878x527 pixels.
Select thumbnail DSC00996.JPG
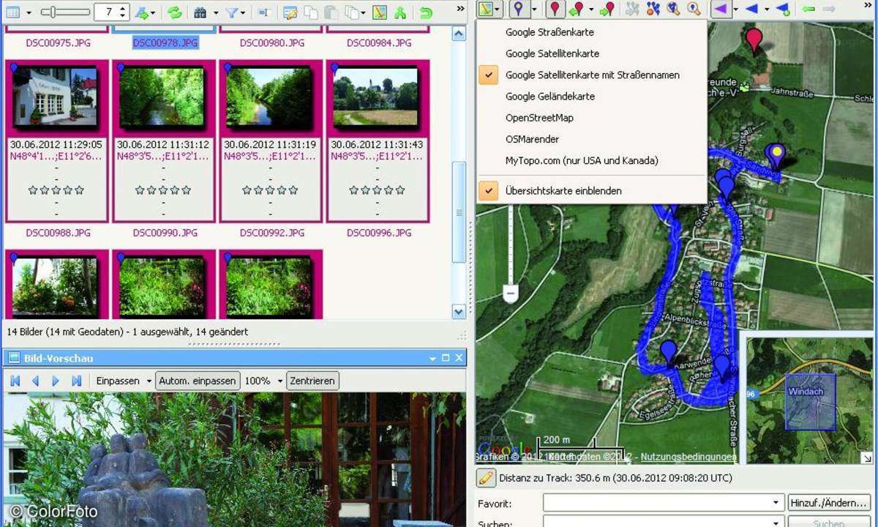tap(378, 141)
